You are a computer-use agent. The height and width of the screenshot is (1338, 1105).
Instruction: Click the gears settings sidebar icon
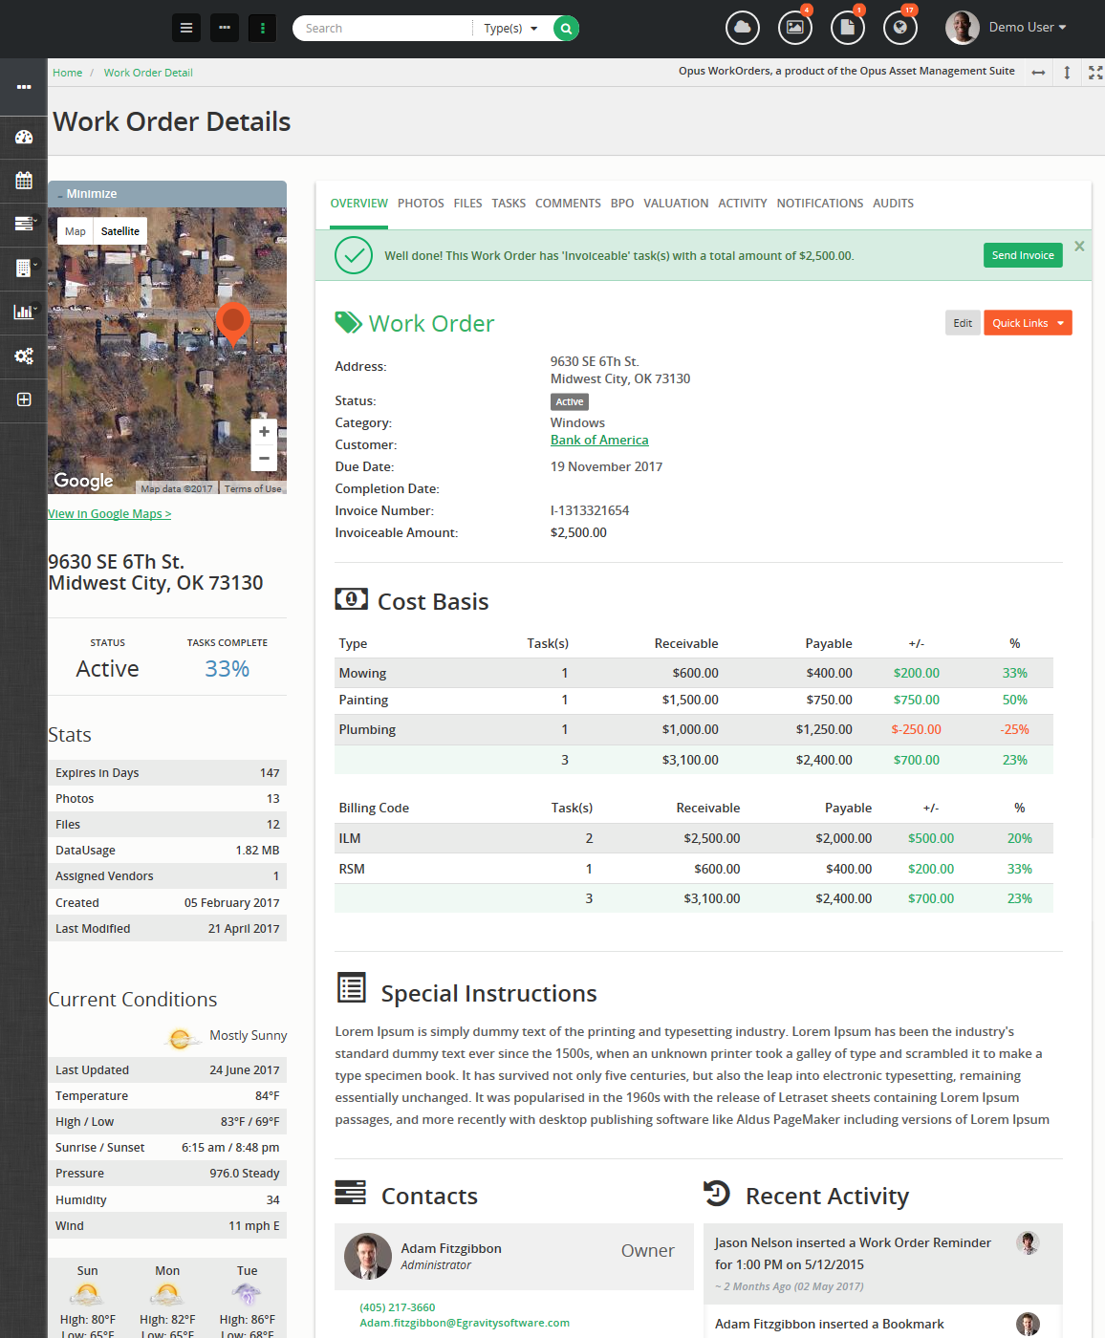(x=24, y=356)
